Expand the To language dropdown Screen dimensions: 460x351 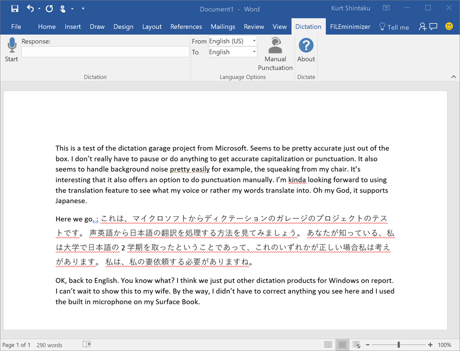tap(254, 52)
